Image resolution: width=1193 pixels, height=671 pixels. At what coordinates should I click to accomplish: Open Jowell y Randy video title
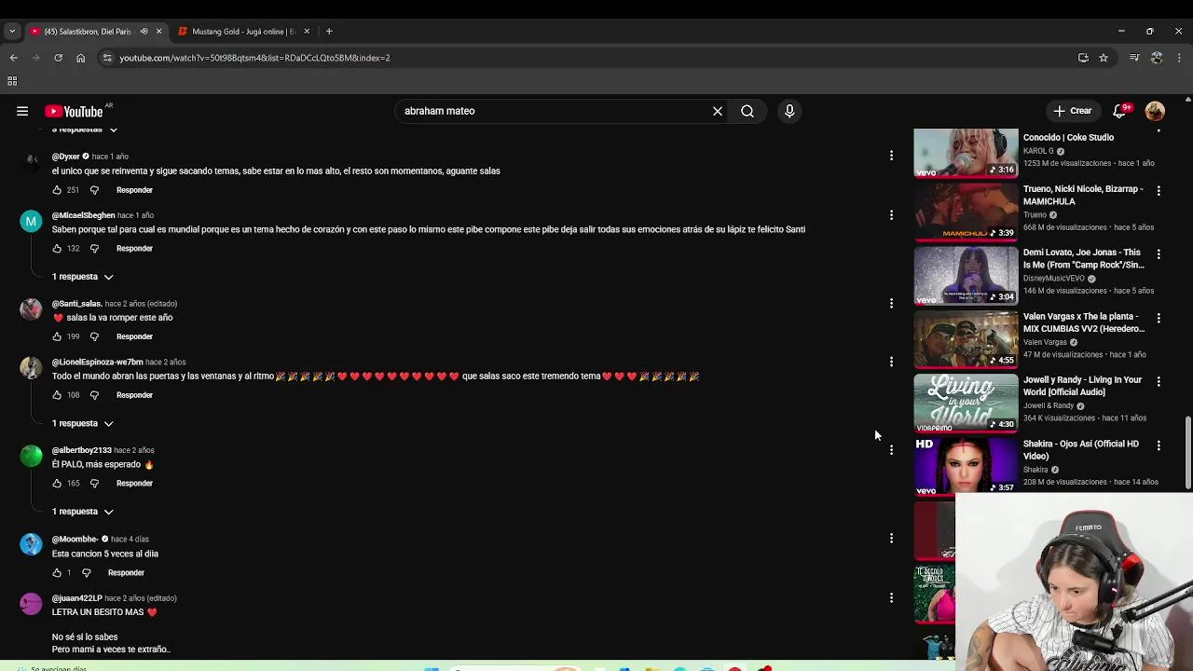1082,386
